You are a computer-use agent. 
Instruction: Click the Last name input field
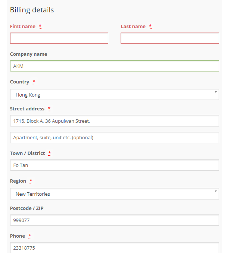170,38
